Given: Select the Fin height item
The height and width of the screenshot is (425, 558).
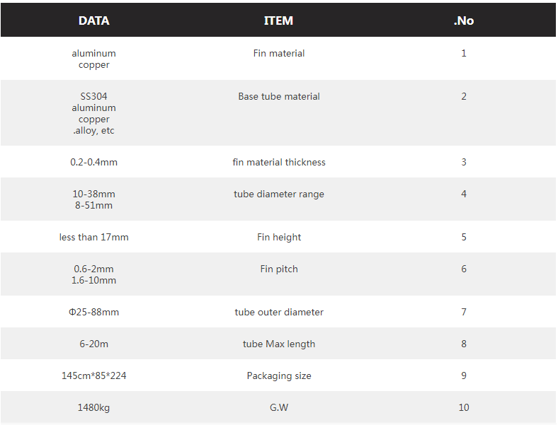Looking at the screenshot, I should click(278, 237).
